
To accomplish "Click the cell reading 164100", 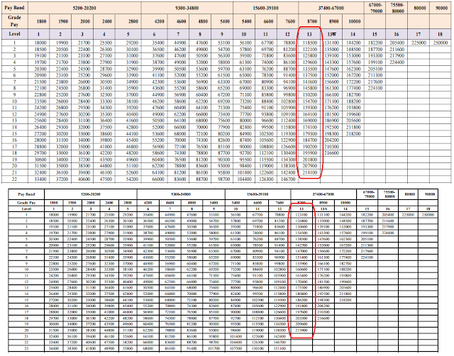I will [310, 114].
